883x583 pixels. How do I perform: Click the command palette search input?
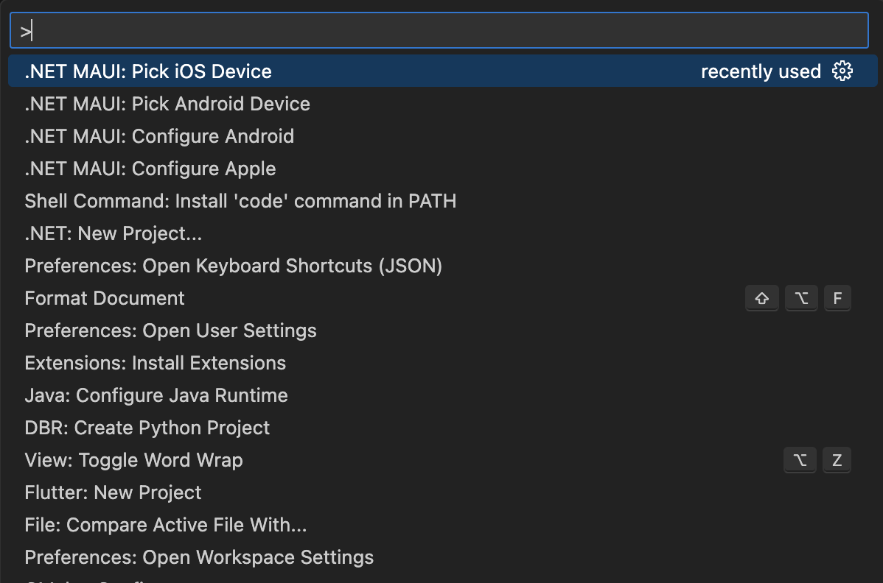(439, 31)
